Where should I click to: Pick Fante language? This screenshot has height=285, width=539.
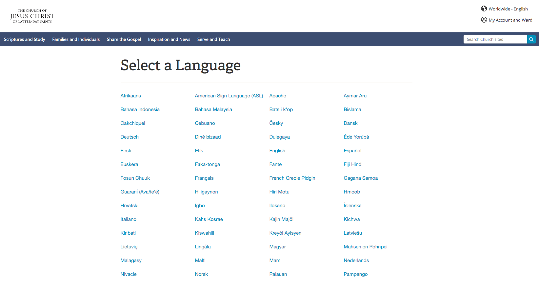click(275, 164)
